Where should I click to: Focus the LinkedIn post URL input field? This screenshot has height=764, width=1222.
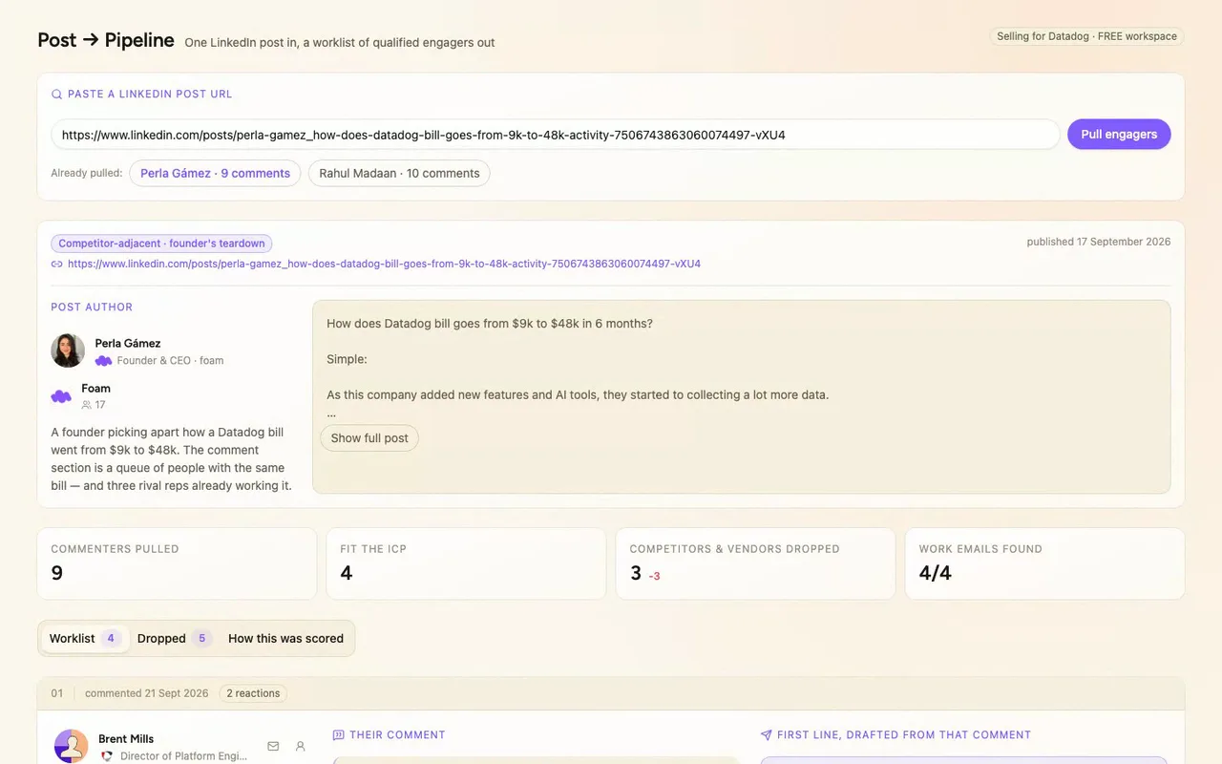click(556, 135)
